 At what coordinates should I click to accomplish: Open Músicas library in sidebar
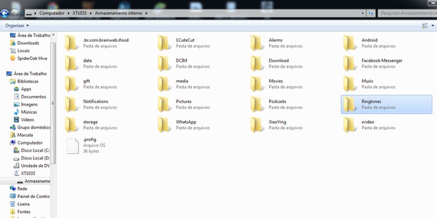(x=25, y=112)
